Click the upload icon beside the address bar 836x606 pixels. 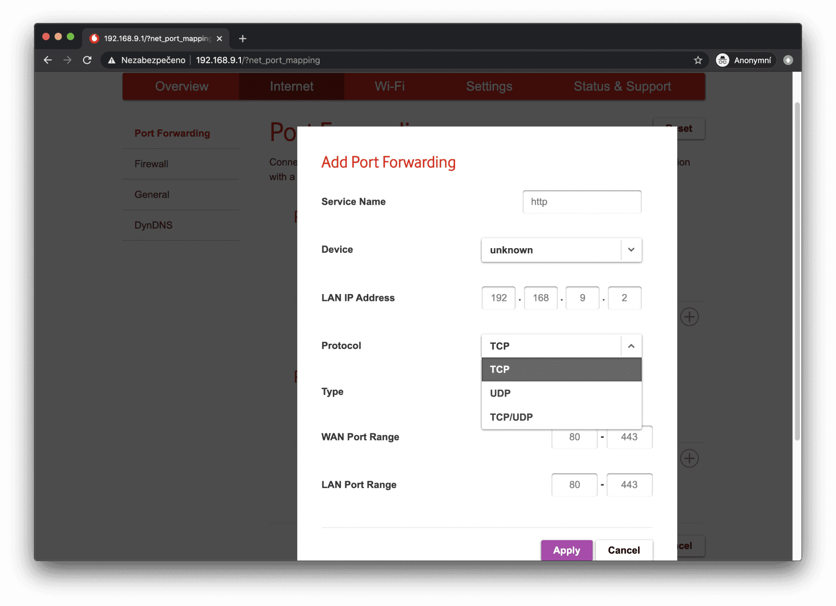(x=788, y=60)
